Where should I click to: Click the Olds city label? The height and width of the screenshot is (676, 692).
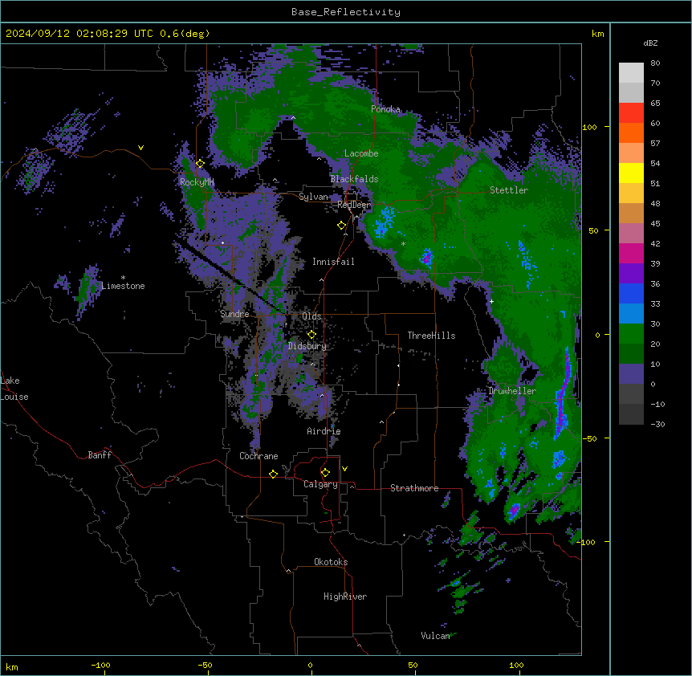click(311, 316)
